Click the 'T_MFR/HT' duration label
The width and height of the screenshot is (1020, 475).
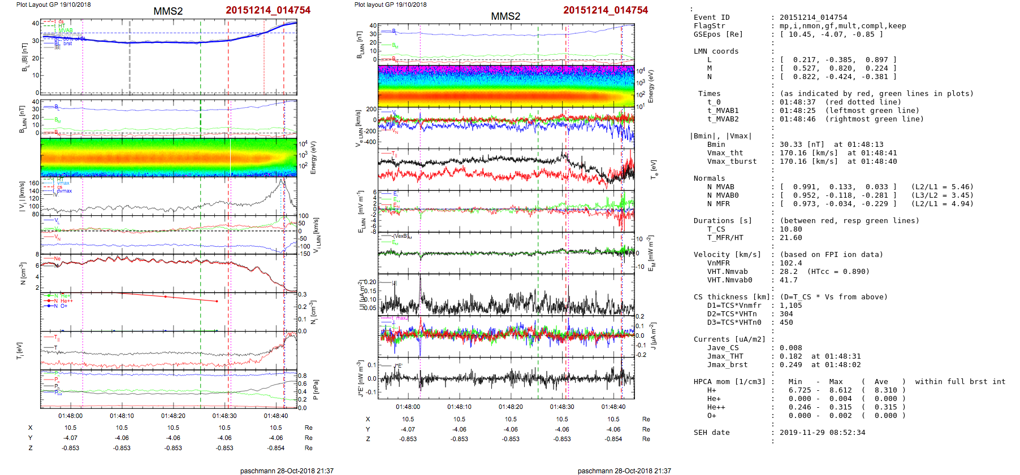click(725, 238)
